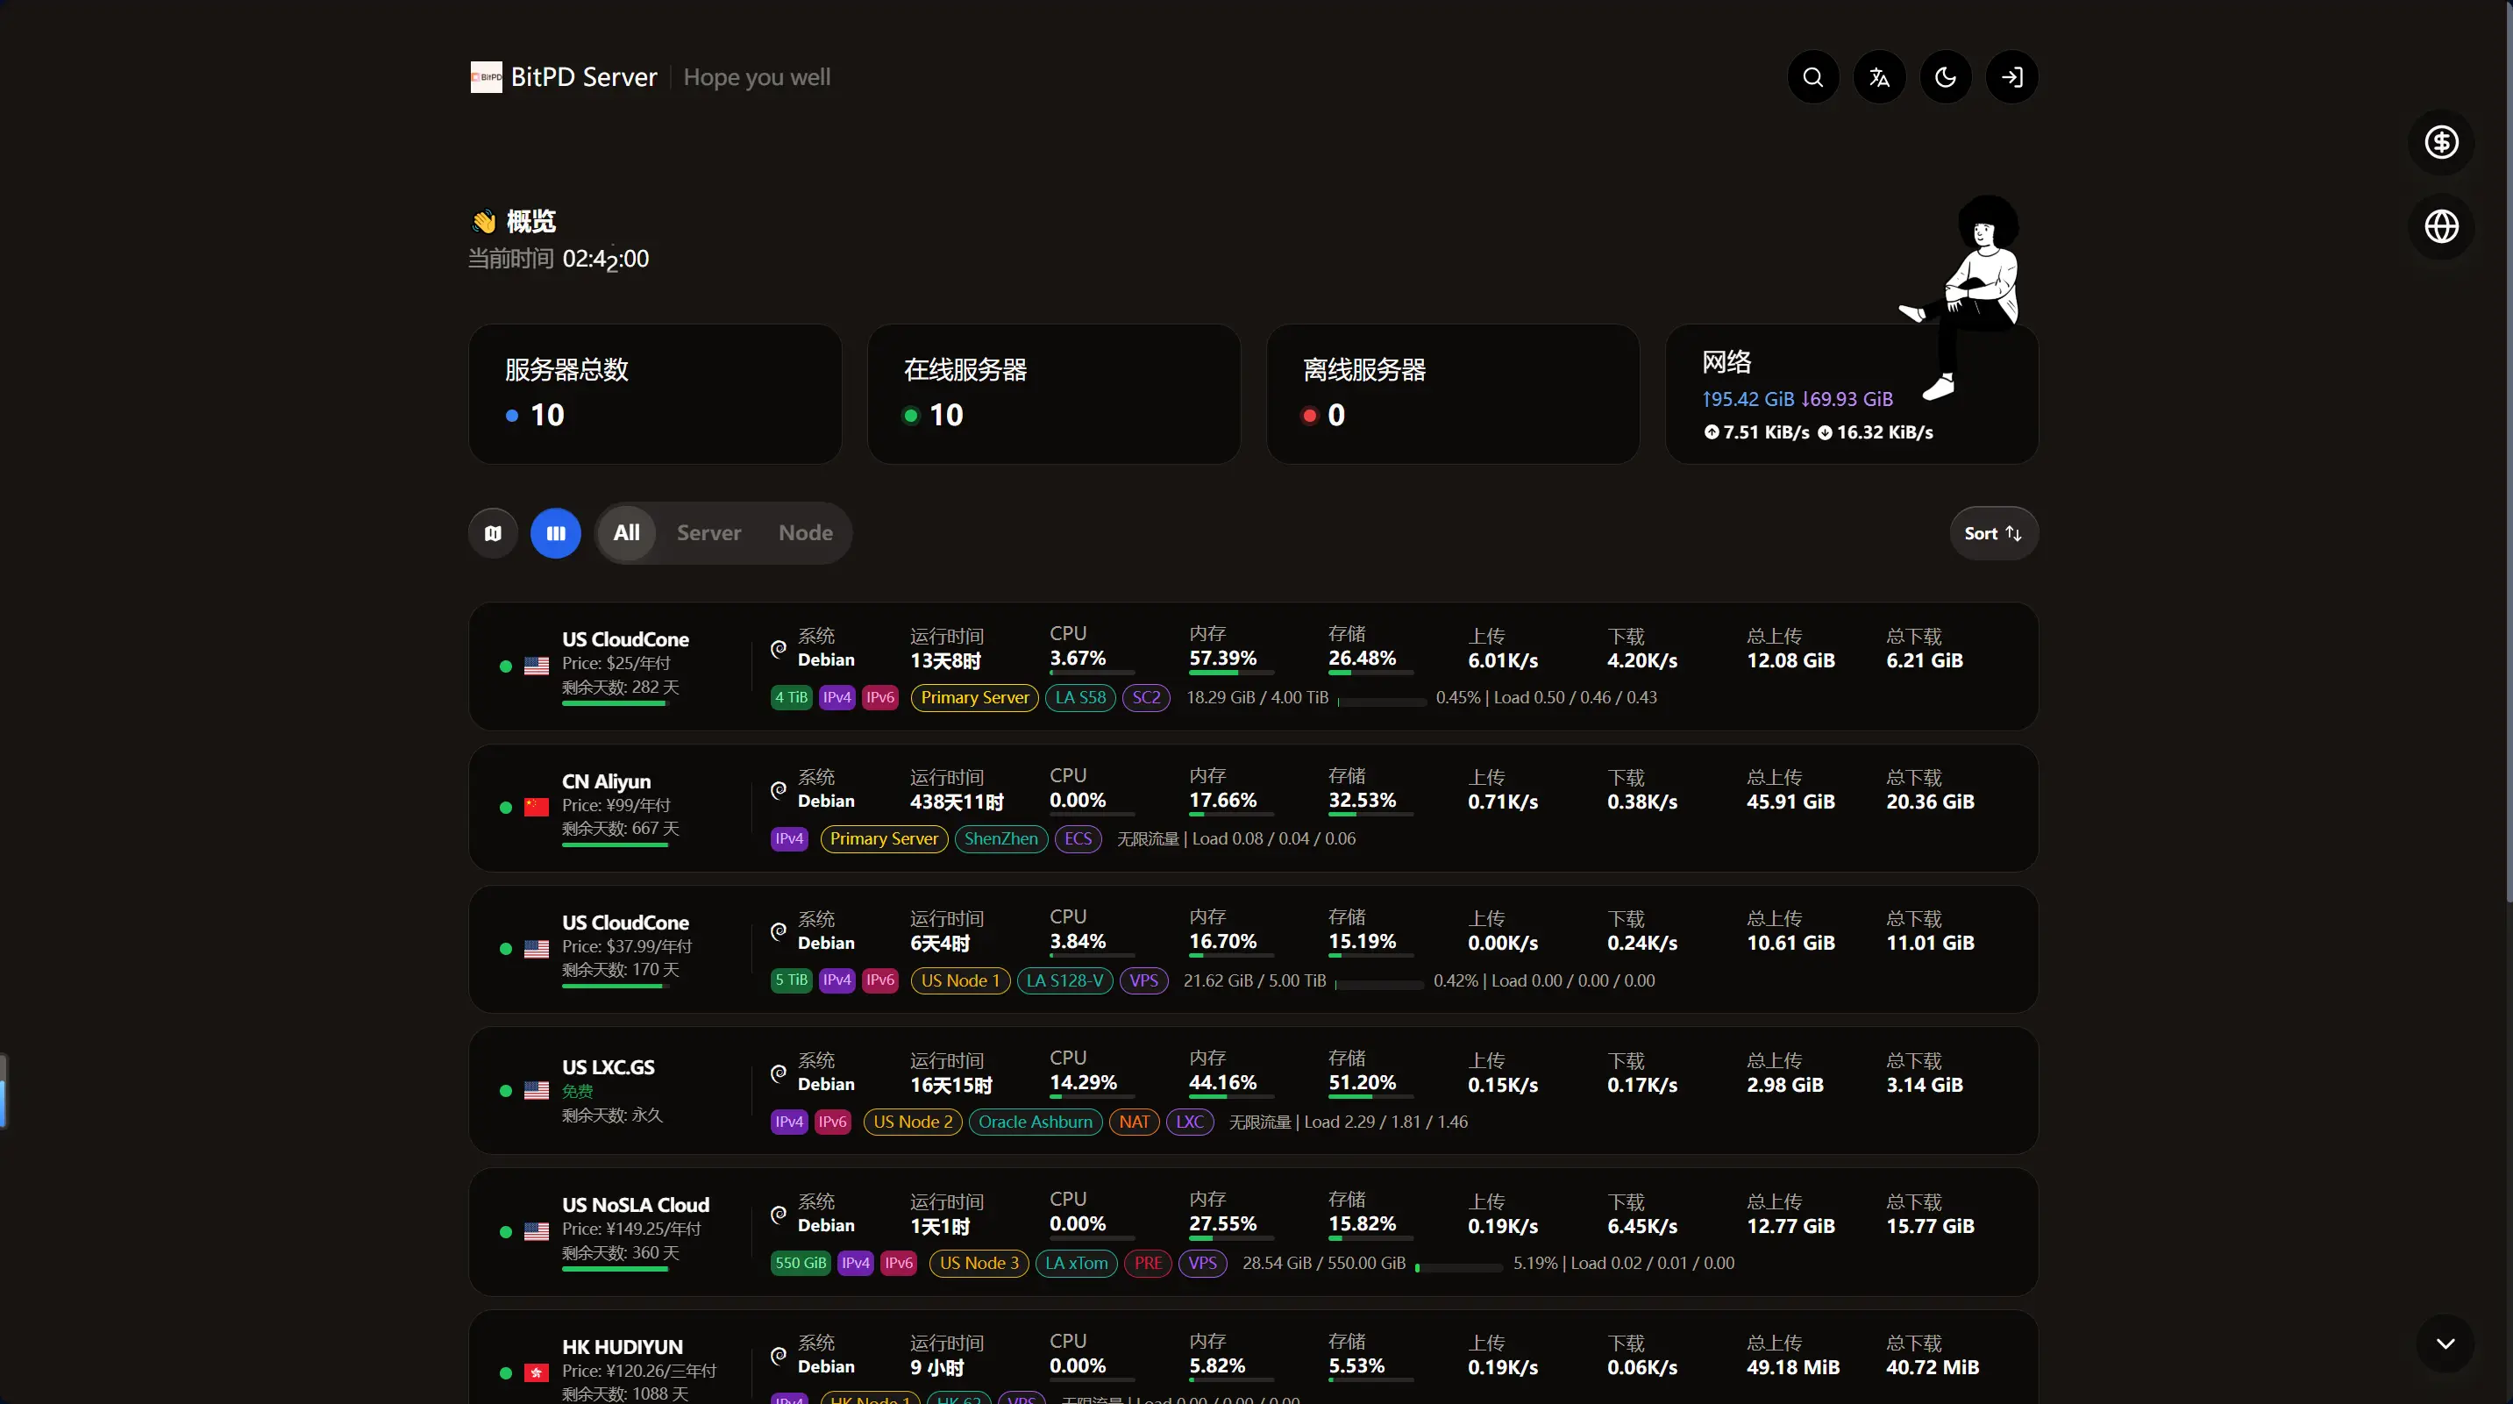
Task: Select the Node filter tab
Action: pos(806,532)
